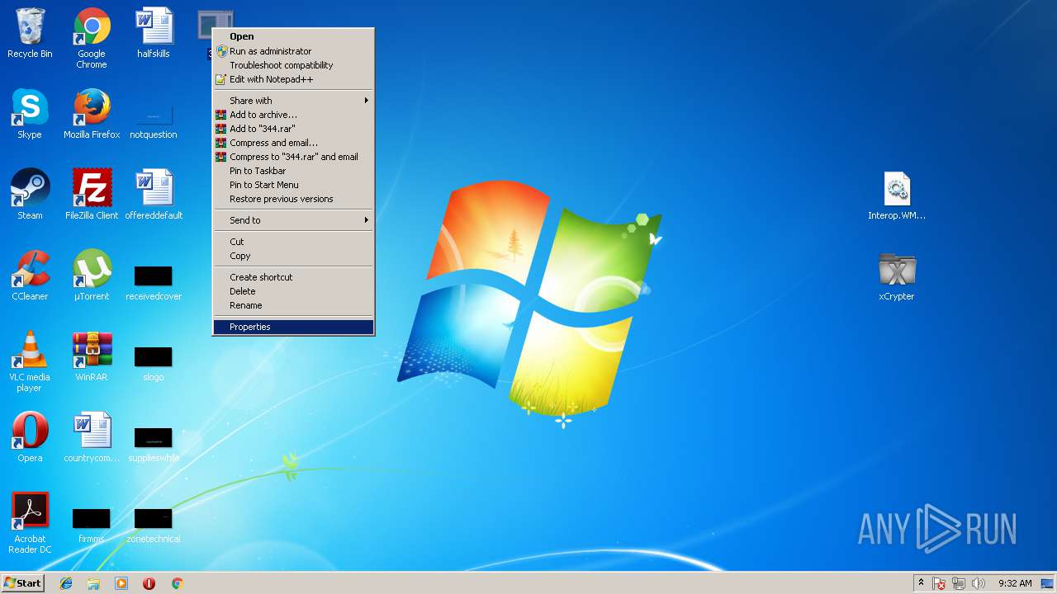Screen dimensions: 1057x594
Task: Open Internet Explorer from the taskbar
Action: (x=66, y=583)
